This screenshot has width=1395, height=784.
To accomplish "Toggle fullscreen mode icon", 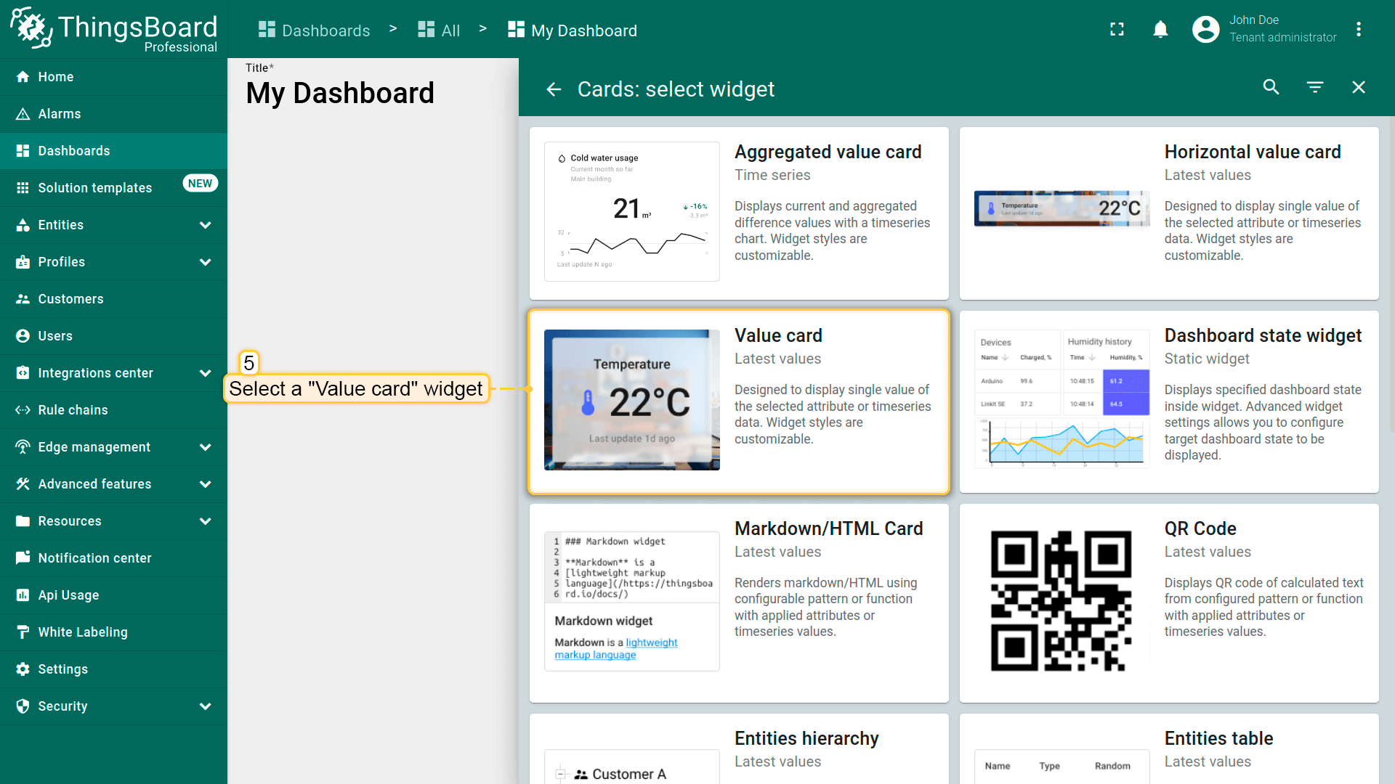I will point(1117,30).
